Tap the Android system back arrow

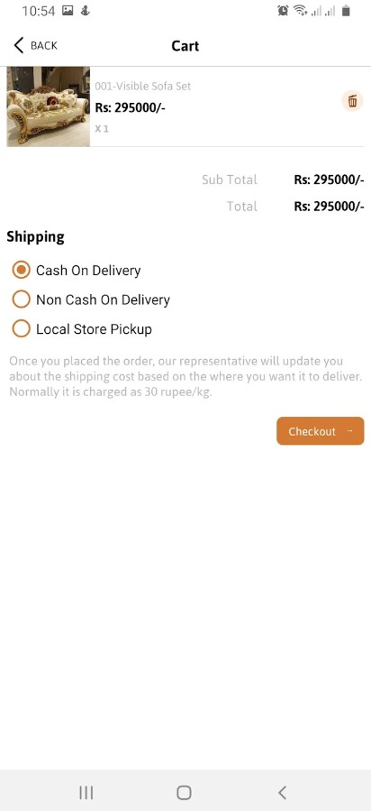point(282,792)
